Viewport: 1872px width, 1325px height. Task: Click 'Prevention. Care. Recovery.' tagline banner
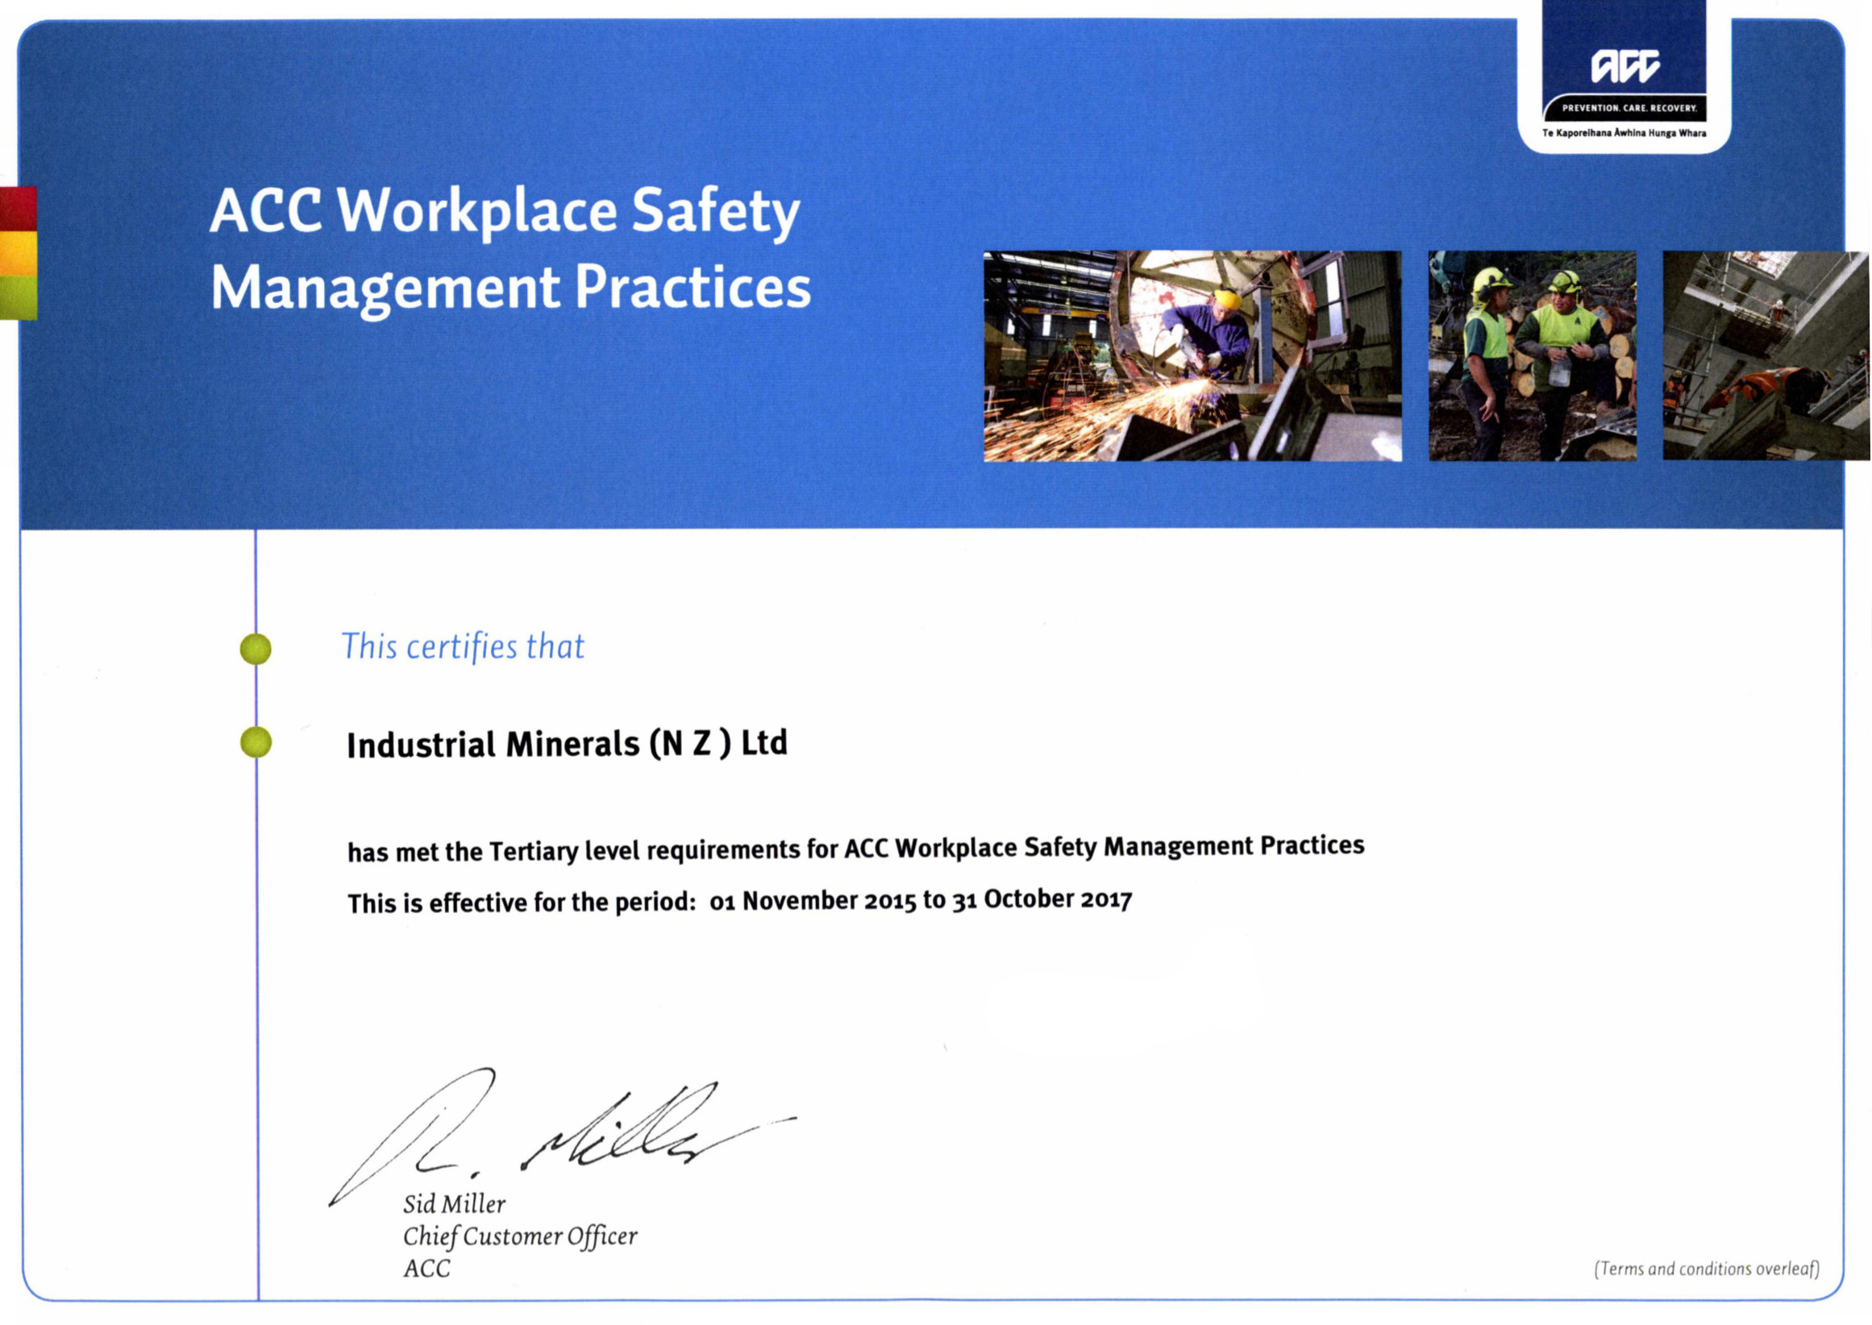point(1629,108)
